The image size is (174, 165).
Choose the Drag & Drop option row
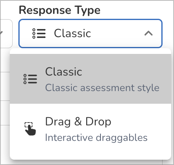(x=90, y=129)
